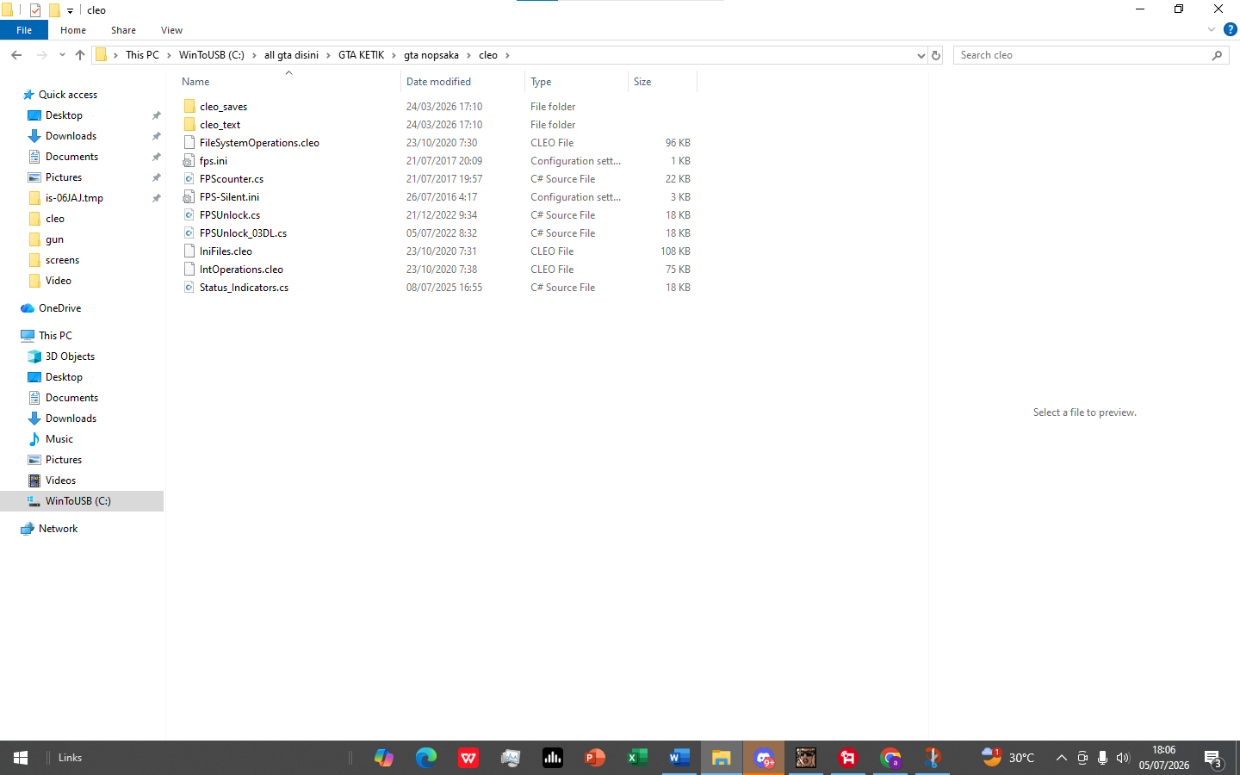Open screens folder in Quick access

[x=62, y=260]
